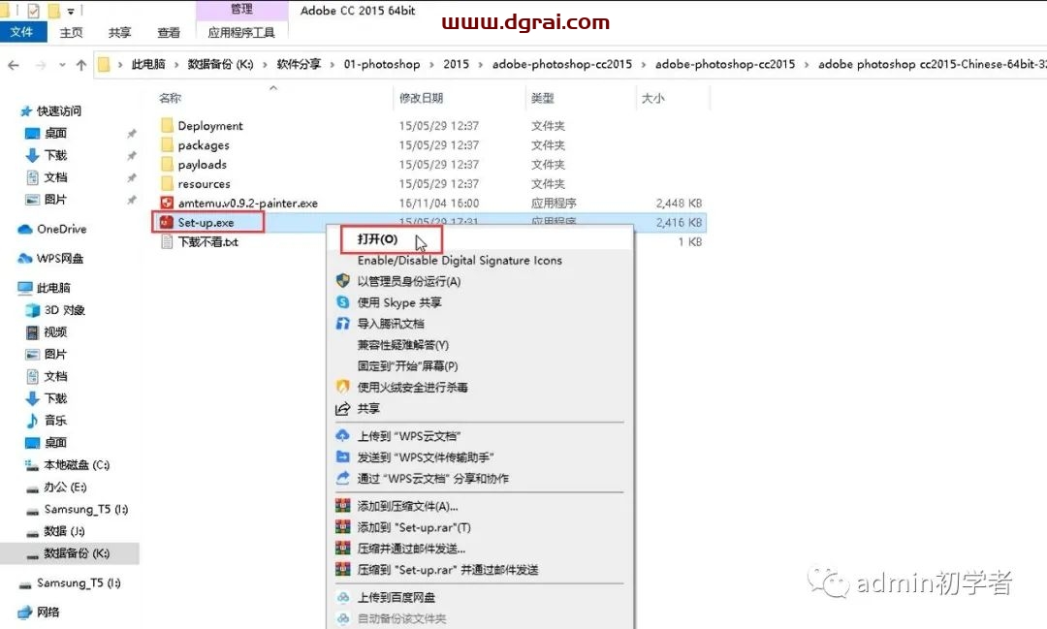1047x629 pixels.
Task: Click the Skype icon in context menu
Action: 342,301
